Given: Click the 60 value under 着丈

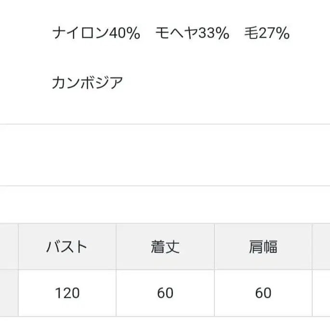Looking at the screenshot, I should [165, 293].
